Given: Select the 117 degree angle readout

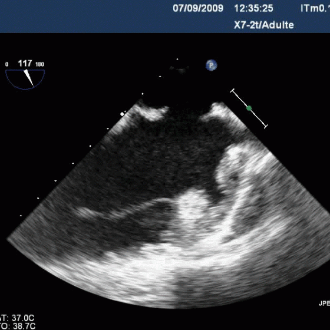Looking at the screenshot, I should [25, 63].
